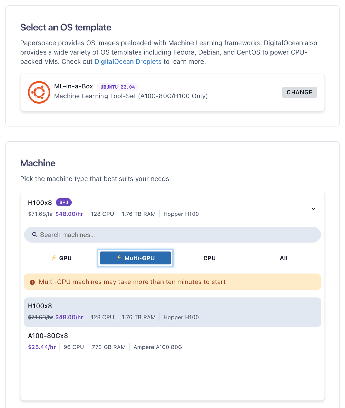
Task: Click the ML-in-a-Box template name
Action: (73, 86)
